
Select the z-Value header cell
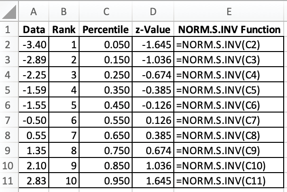152,30
